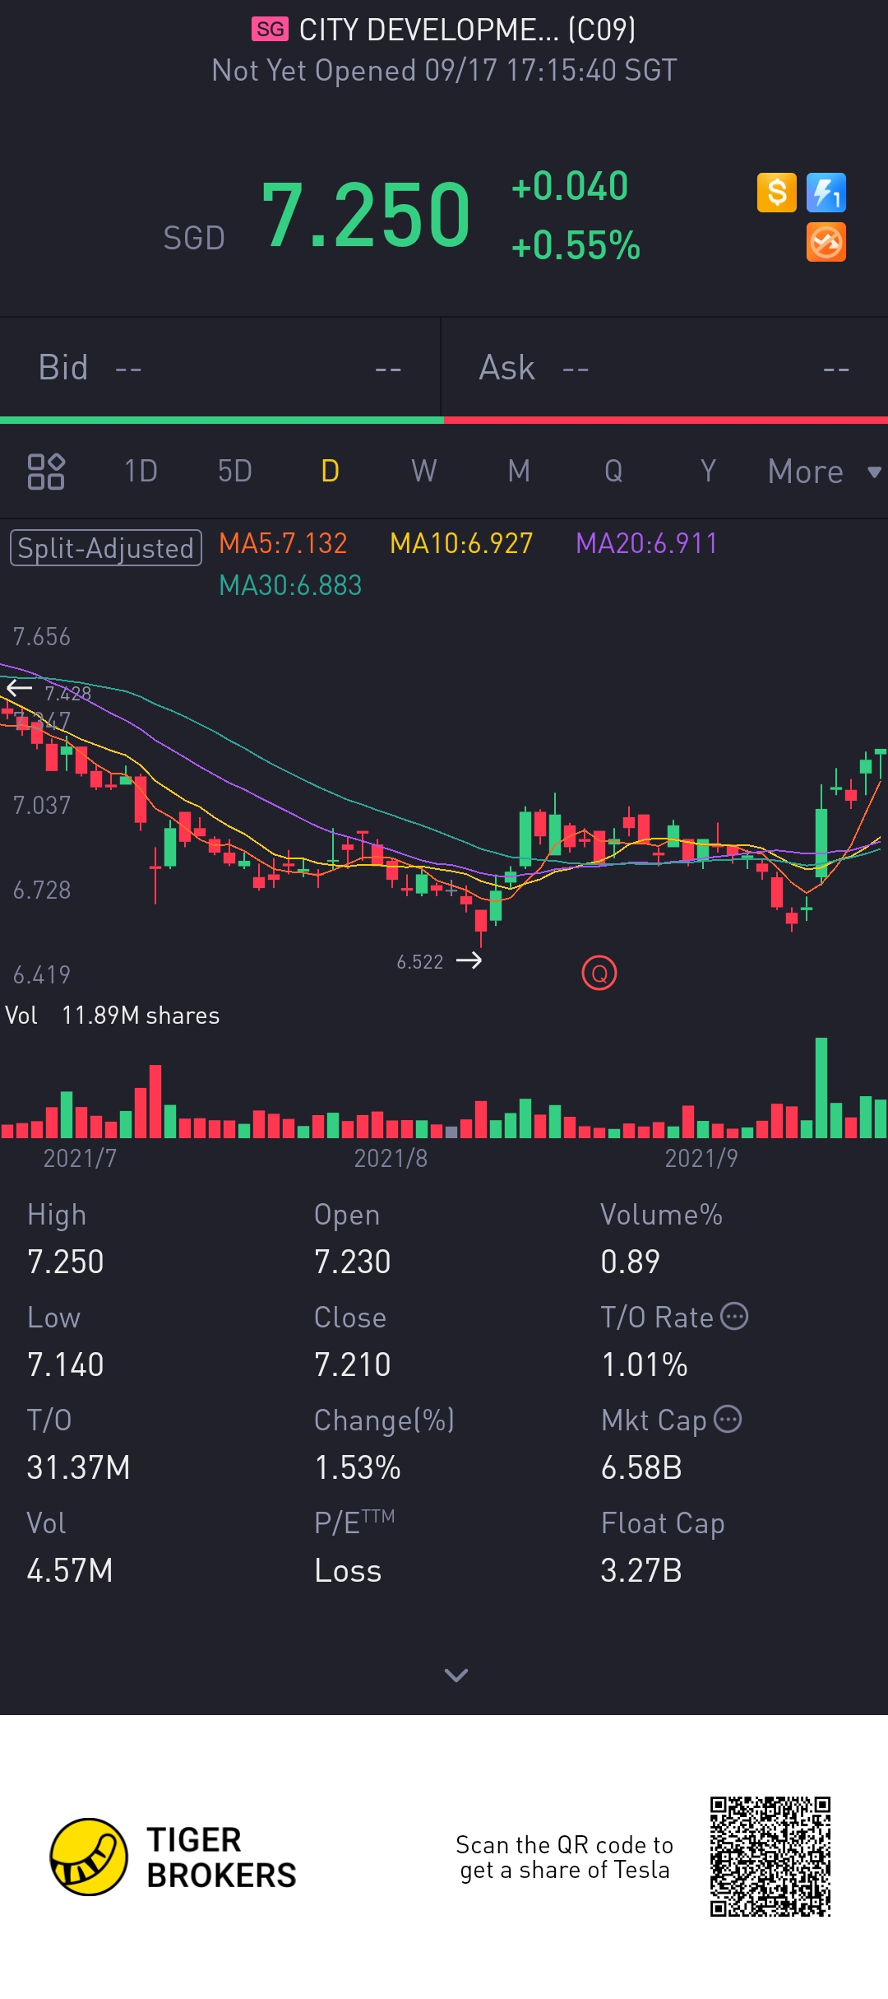Tap the right arrow near 6.522
The height and width of the screenshot is (1999, 888).
(469, 960)
